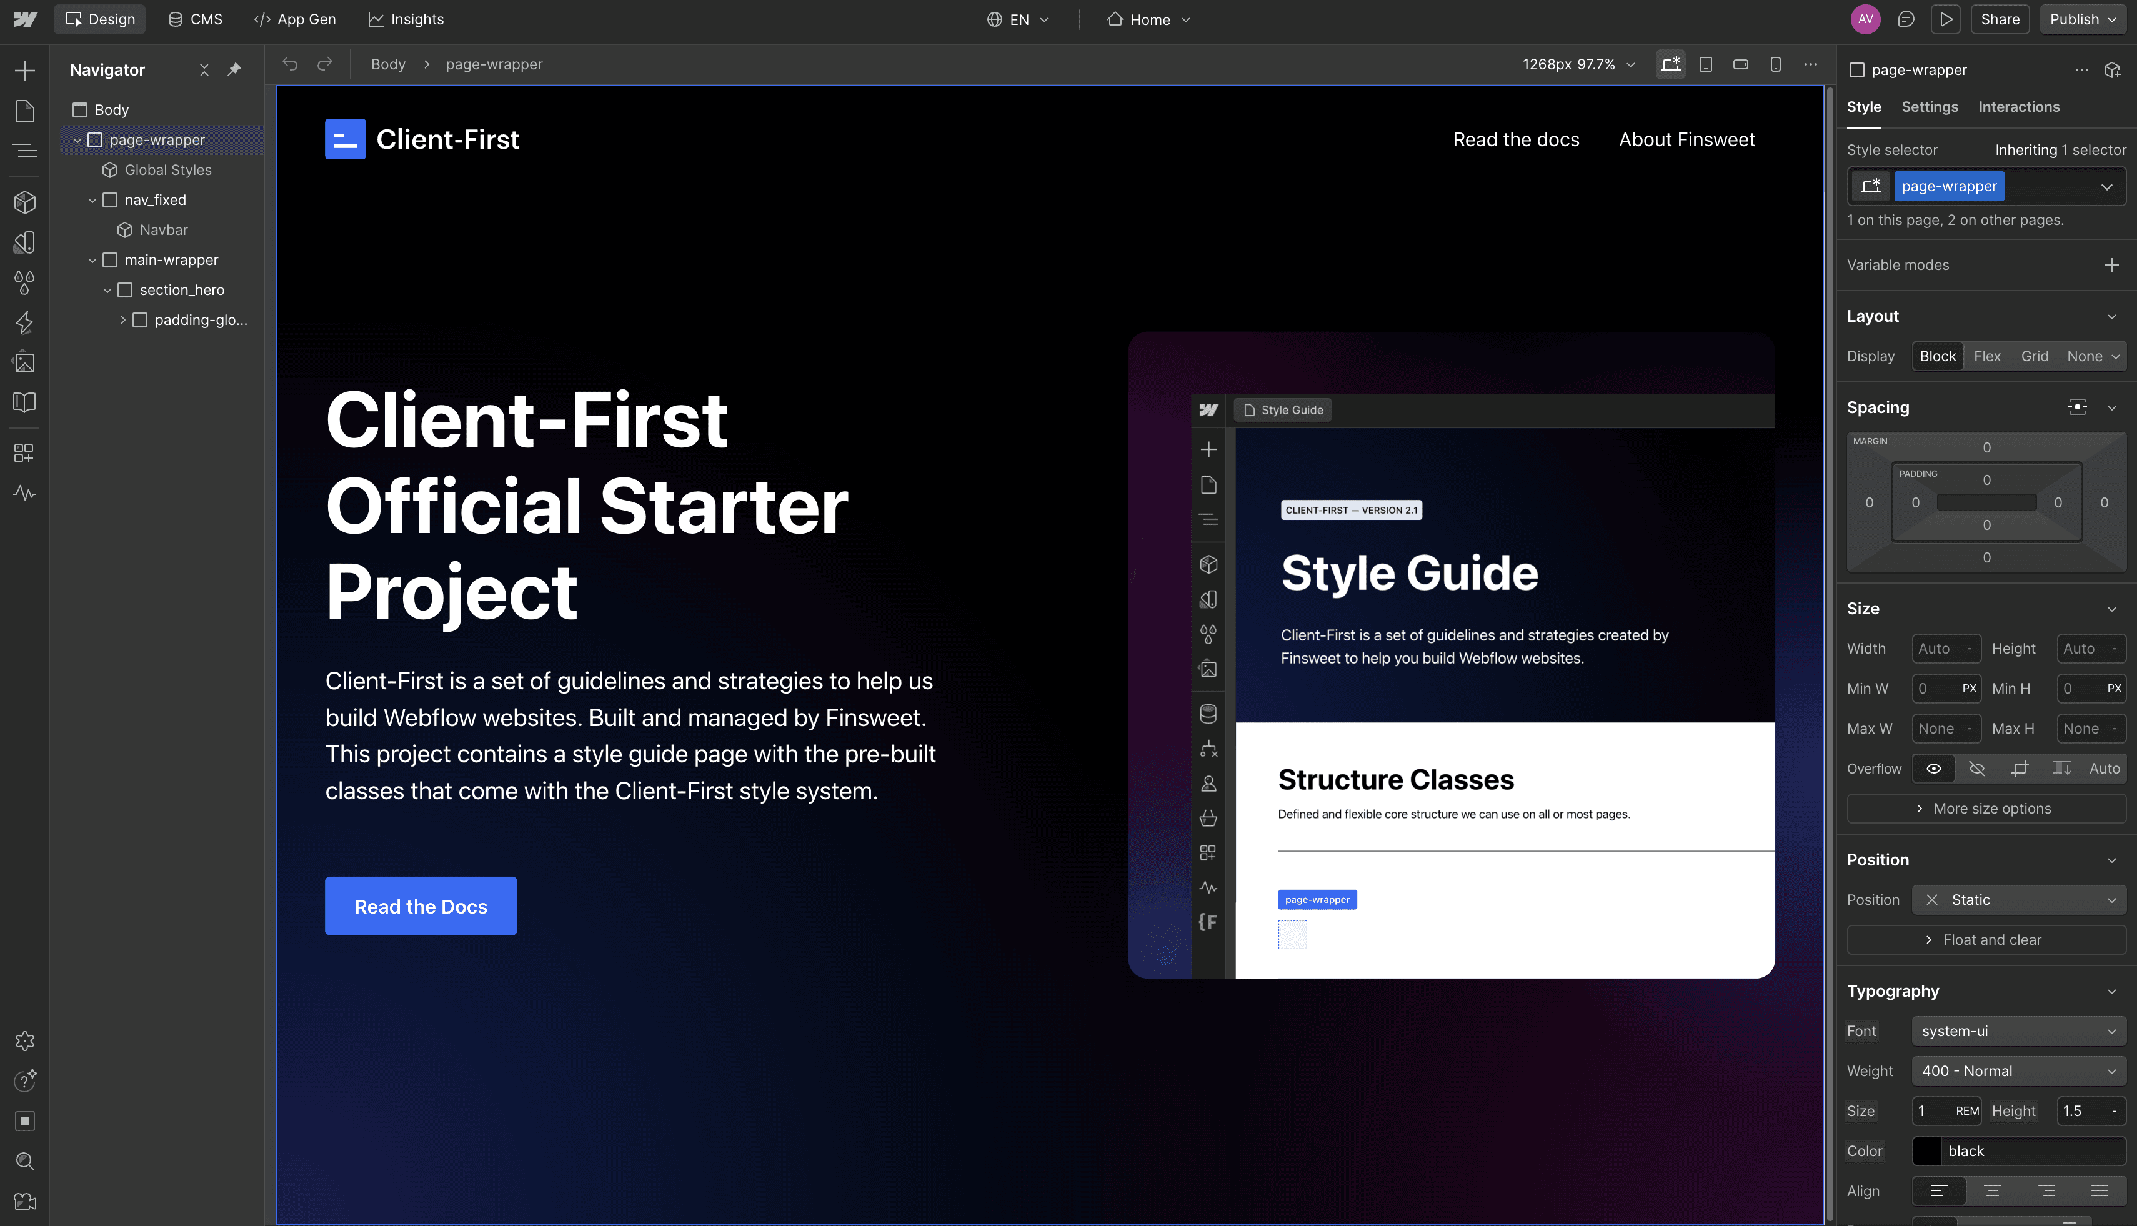Image resolution: width=2137 pixels, height=1226 pixels.
Task: Pin the Navigator panel
Action: tap(235, 70)
